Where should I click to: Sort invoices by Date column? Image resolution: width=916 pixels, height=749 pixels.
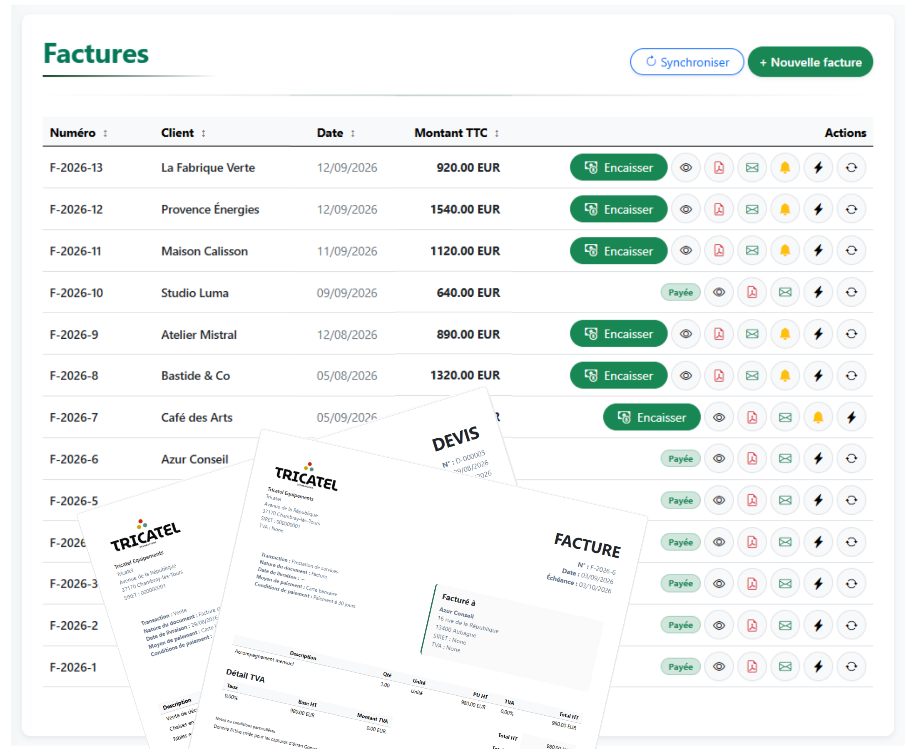click(336, 133)
